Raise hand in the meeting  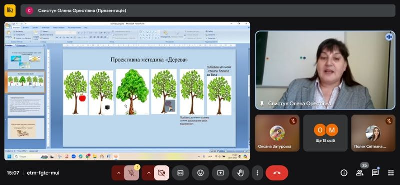240,173
